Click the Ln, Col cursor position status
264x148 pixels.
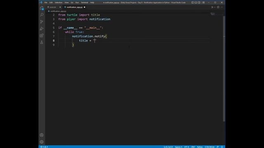coord(168,147)
